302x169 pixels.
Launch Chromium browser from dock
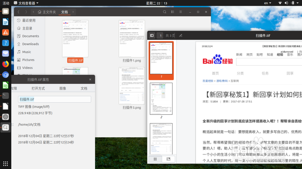click(5, 75)
